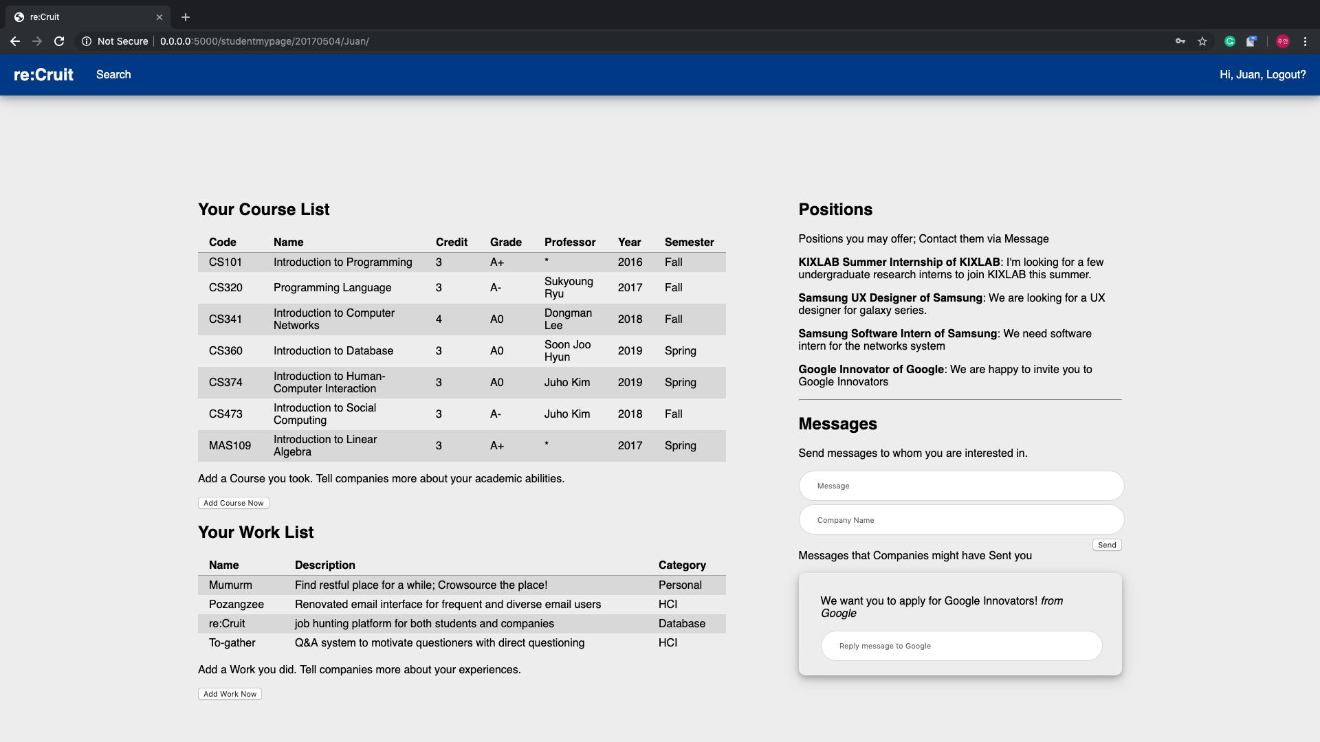
Task: Open a new browser tab
Action: click(186, 17)
